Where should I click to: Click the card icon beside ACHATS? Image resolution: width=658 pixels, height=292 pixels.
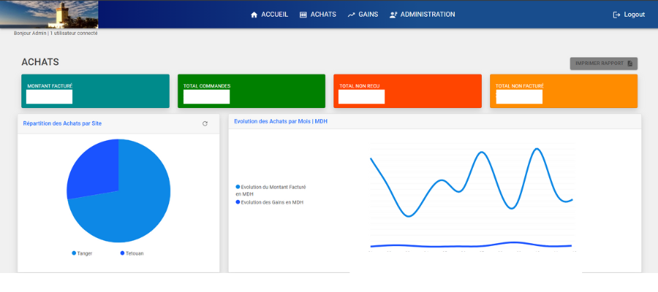pyautogui.click(x=303, y=15)
